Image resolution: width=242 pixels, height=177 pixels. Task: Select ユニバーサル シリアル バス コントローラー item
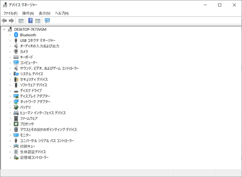click(x=47, y=140)
